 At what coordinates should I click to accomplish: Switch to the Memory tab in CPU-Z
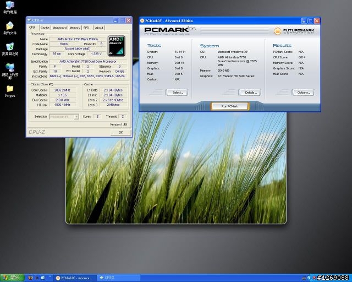pyautogui.click(x=75, y=28)
